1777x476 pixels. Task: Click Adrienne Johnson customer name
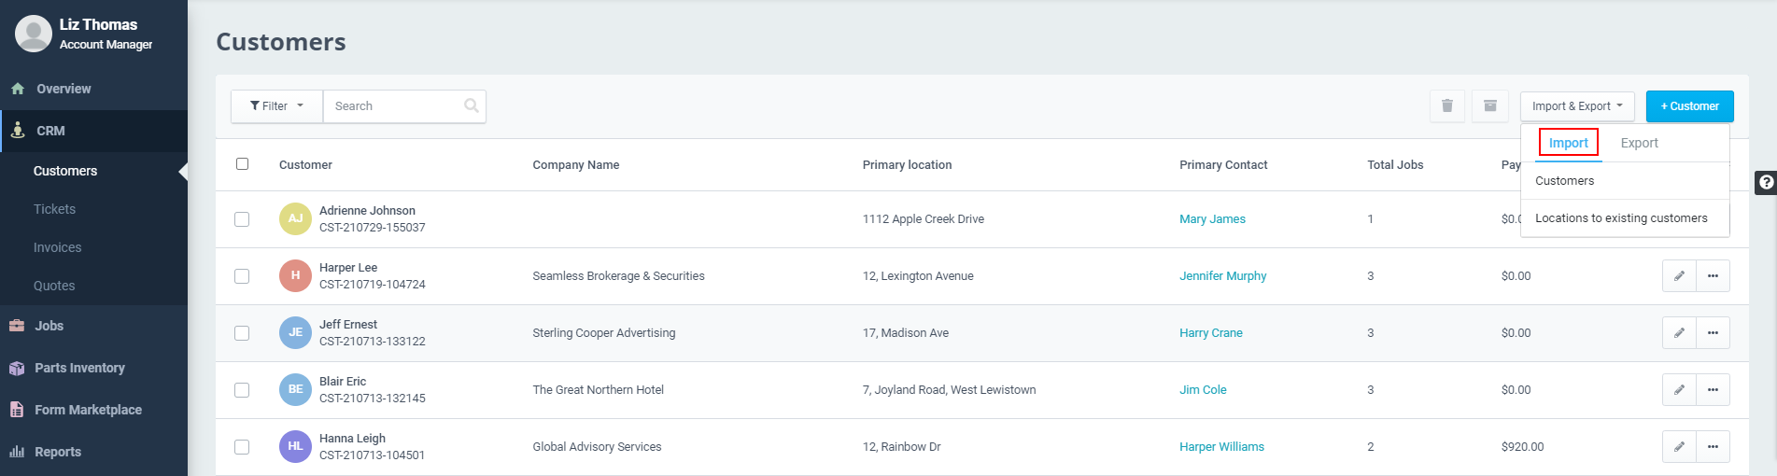[x=367, y=211]
